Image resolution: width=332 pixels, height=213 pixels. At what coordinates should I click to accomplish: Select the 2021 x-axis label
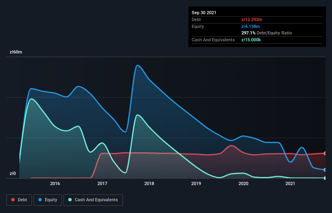290,183
